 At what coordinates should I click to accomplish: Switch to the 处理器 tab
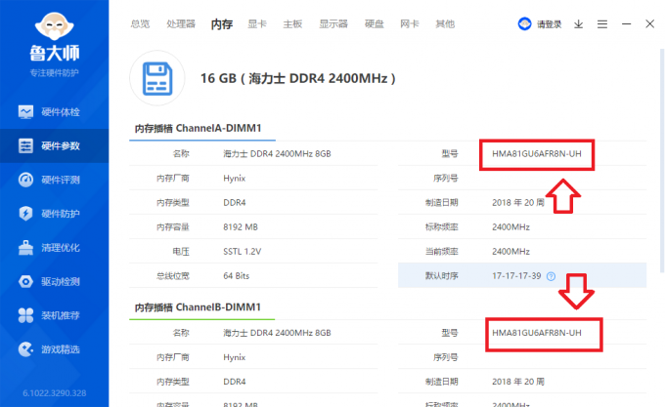(181, 24)
